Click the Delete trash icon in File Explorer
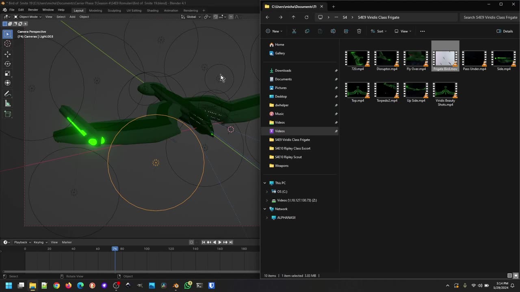The width and height of the screenshot is (520, 292). [359, 31]
